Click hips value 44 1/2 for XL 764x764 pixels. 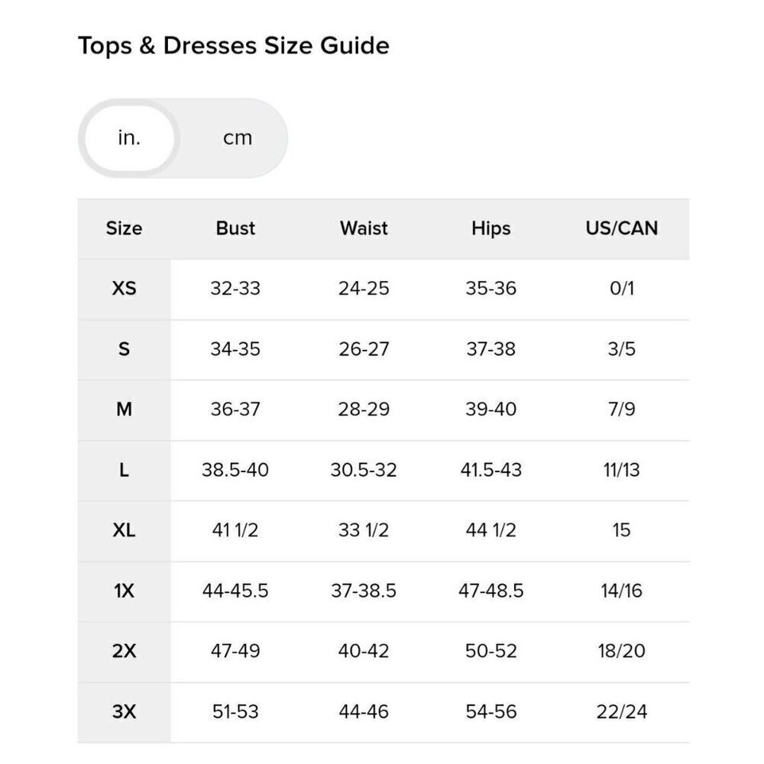pyautogui.click(x=490, y=530)
